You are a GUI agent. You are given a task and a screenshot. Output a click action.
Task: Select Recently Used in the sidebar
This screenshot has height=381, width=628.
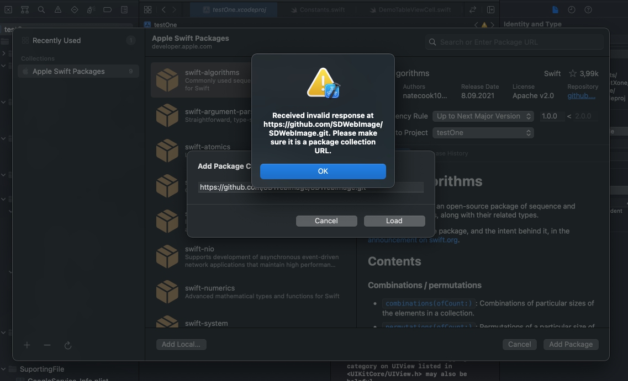tap(56, 40)
